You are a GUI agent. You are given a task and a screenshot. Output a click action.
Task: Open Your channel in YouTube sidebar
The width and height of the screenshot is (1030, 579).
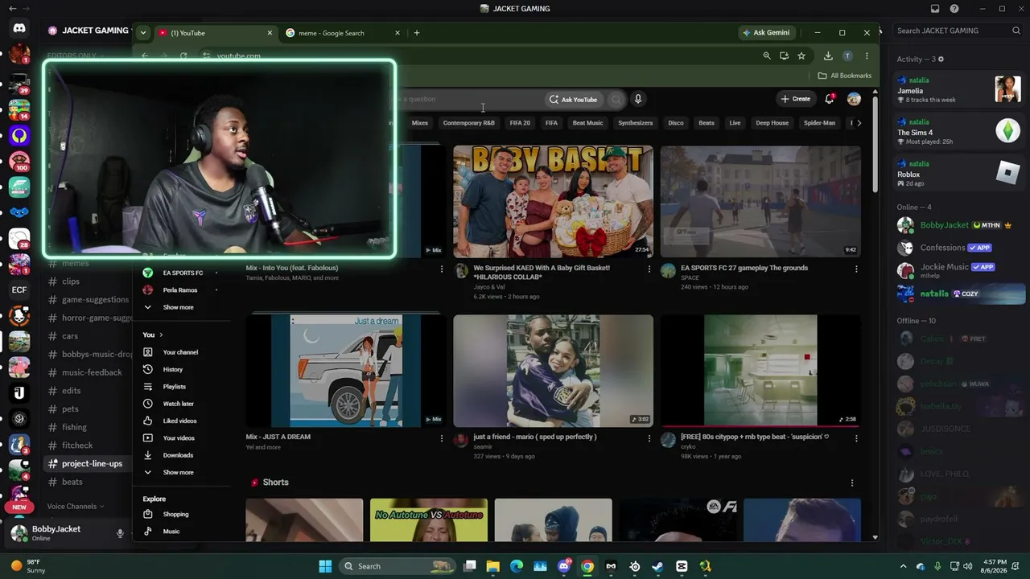pyautogui.click(x=180, y=352)
